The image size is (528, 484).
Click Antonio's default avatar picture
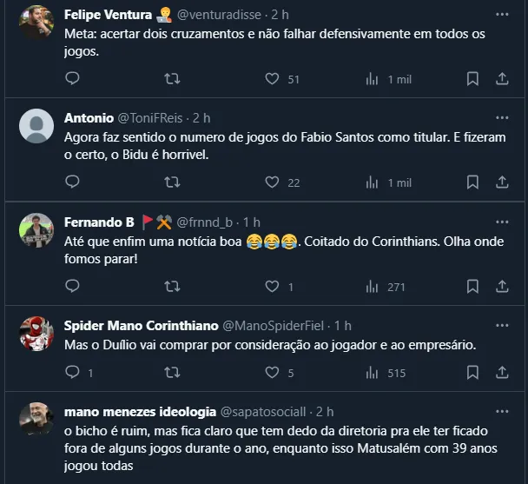(37, 126)
